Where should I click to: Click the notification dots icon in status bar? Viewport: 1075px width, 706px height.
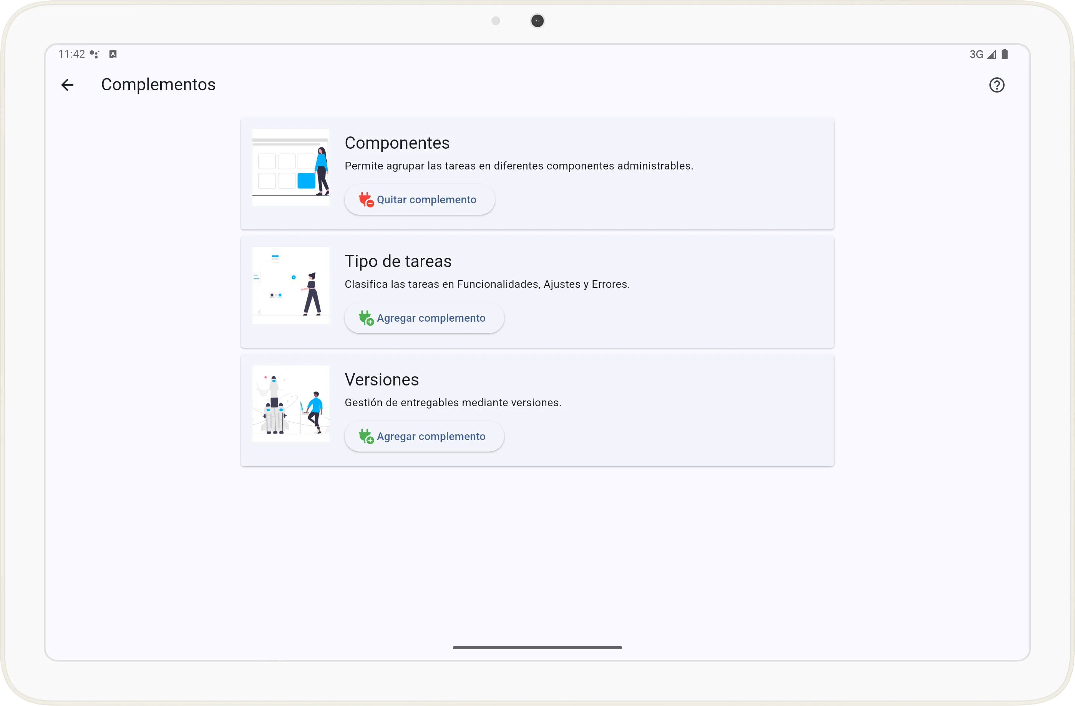(x=95, y=54)
